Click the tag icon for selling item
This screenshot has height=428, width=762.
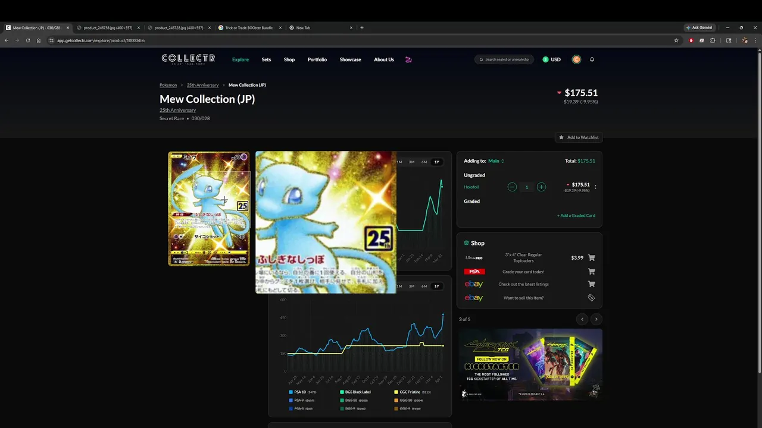coord(591,298)
